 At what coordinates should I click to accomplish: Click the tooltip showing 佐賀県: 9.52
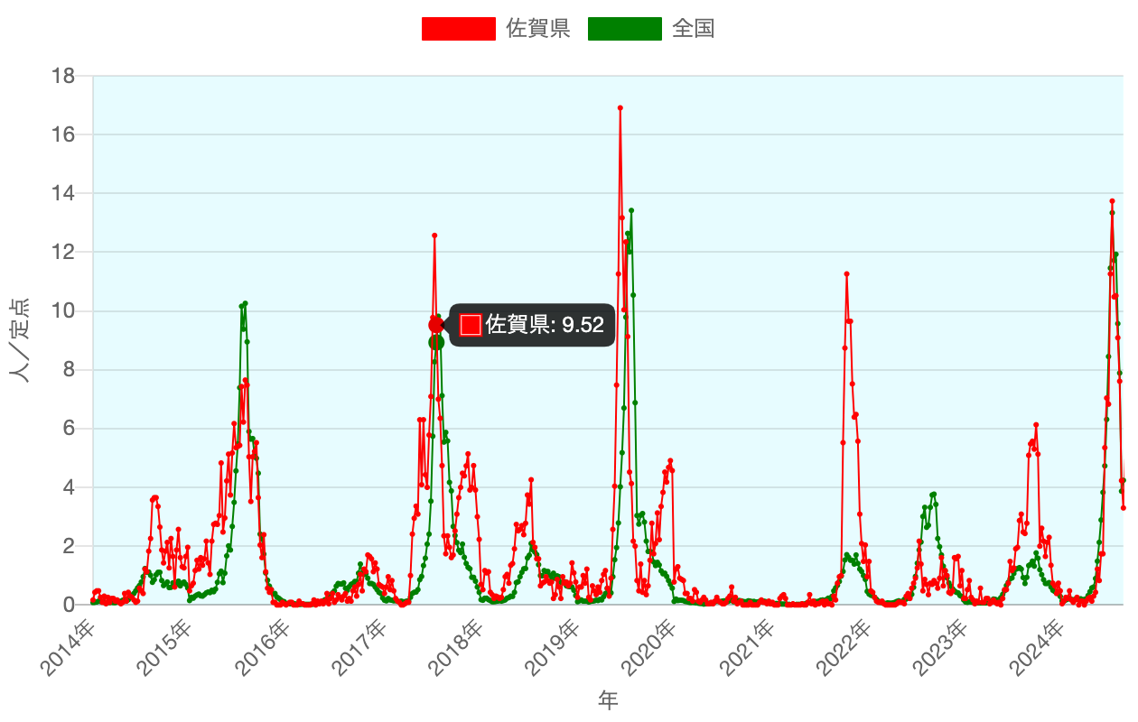[x=532, y=325]
